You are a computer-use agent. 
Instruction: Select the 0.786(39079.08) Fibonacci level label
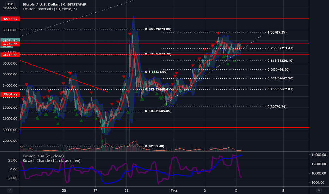click(x=158, y=29)
